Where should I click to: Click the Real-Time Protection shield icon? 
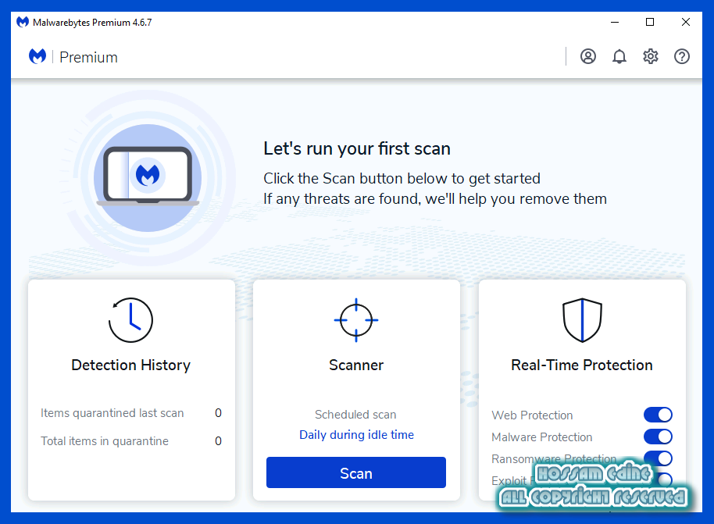(x=582, y=320)
